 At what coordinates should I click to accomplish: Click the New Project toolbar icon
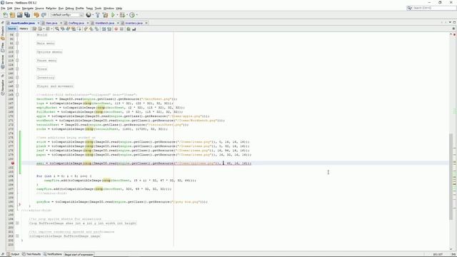click(12, 15)
